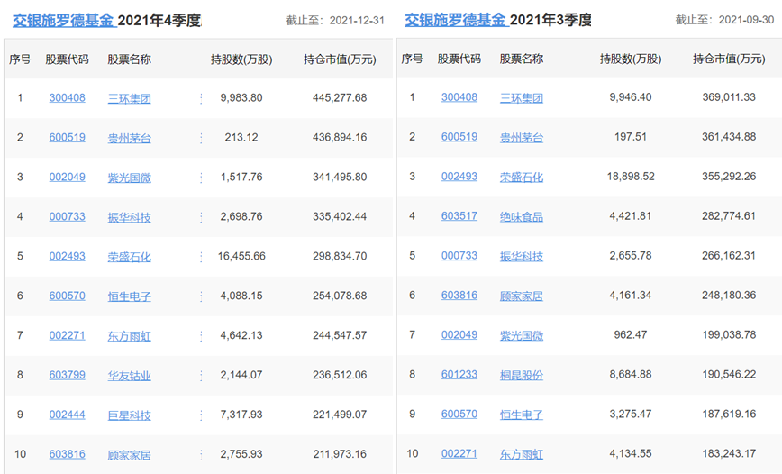The height and width of the screenshot is (474, 782).
Task: Open stock code 600570 in 3季度 table
Action: pyautogui.click(x=459, y=415)
